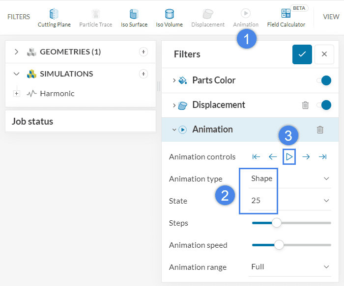344x286 pixels.
Task: Open the Animation range dropdown
Action: click(x=289, y=267)
